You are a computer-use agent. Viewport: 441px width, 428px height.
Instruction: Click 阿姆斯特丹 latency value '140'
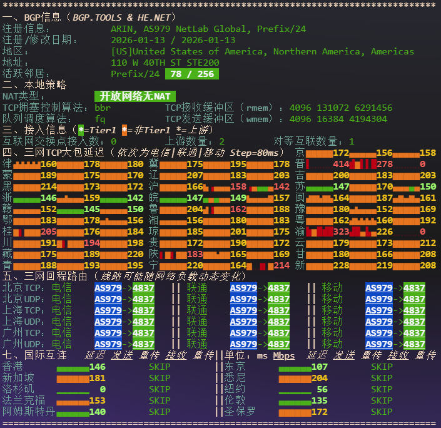point(97,412)
